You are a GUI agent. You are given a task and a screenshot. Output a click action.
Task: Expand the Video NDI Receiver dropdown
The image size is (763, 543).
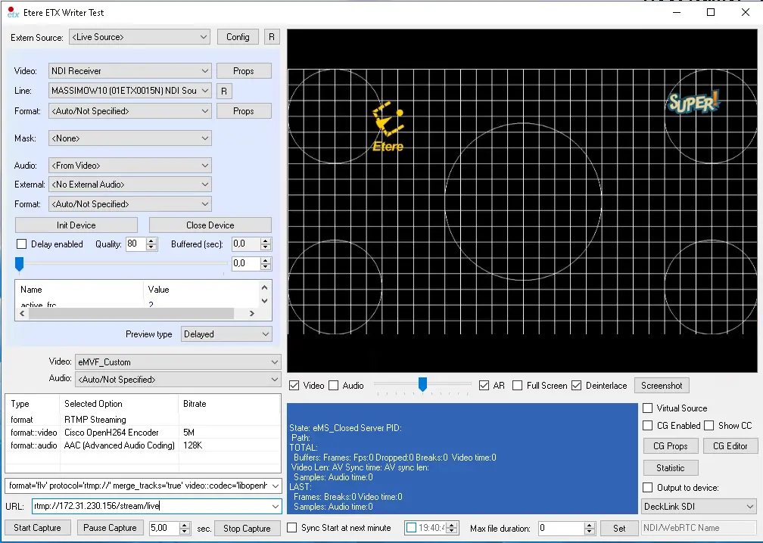click(x=129, y=71)
